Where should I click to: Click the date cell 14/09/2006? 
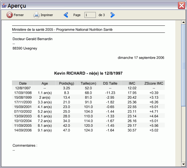click(23, 130)
